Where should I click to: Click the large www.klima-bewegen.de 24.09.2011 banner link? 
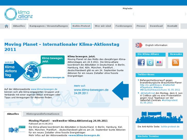[91, 91]
